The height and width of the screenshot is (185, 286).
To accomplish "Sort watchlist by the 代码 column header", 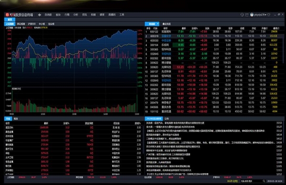I will pos(155,29).
